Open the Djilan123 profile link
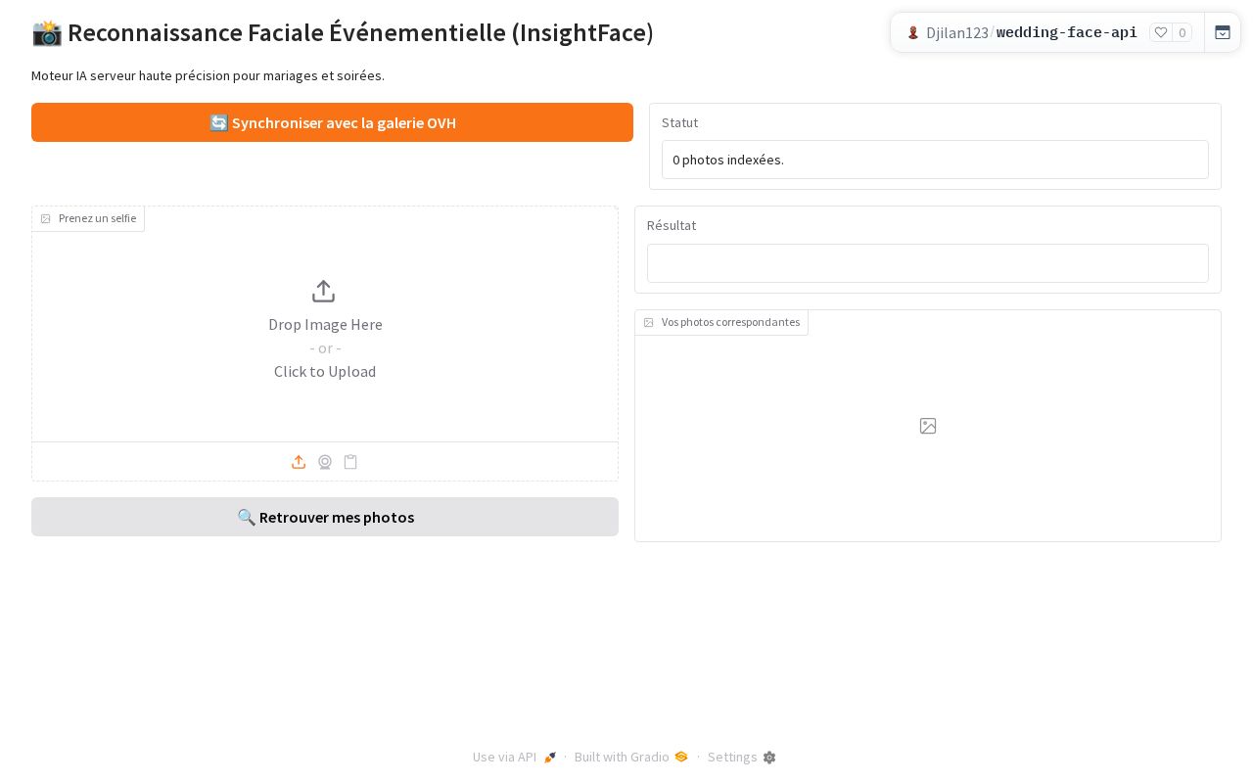 (957, 32)
